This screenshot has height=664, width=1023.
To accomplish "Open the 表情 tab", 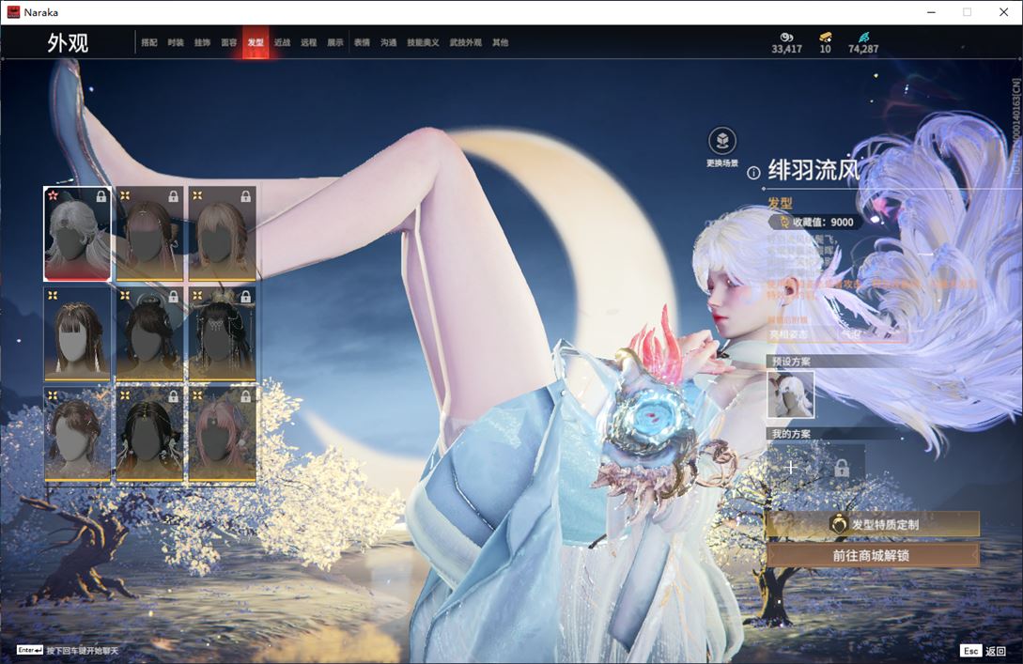I will click(x=362, y=42).
